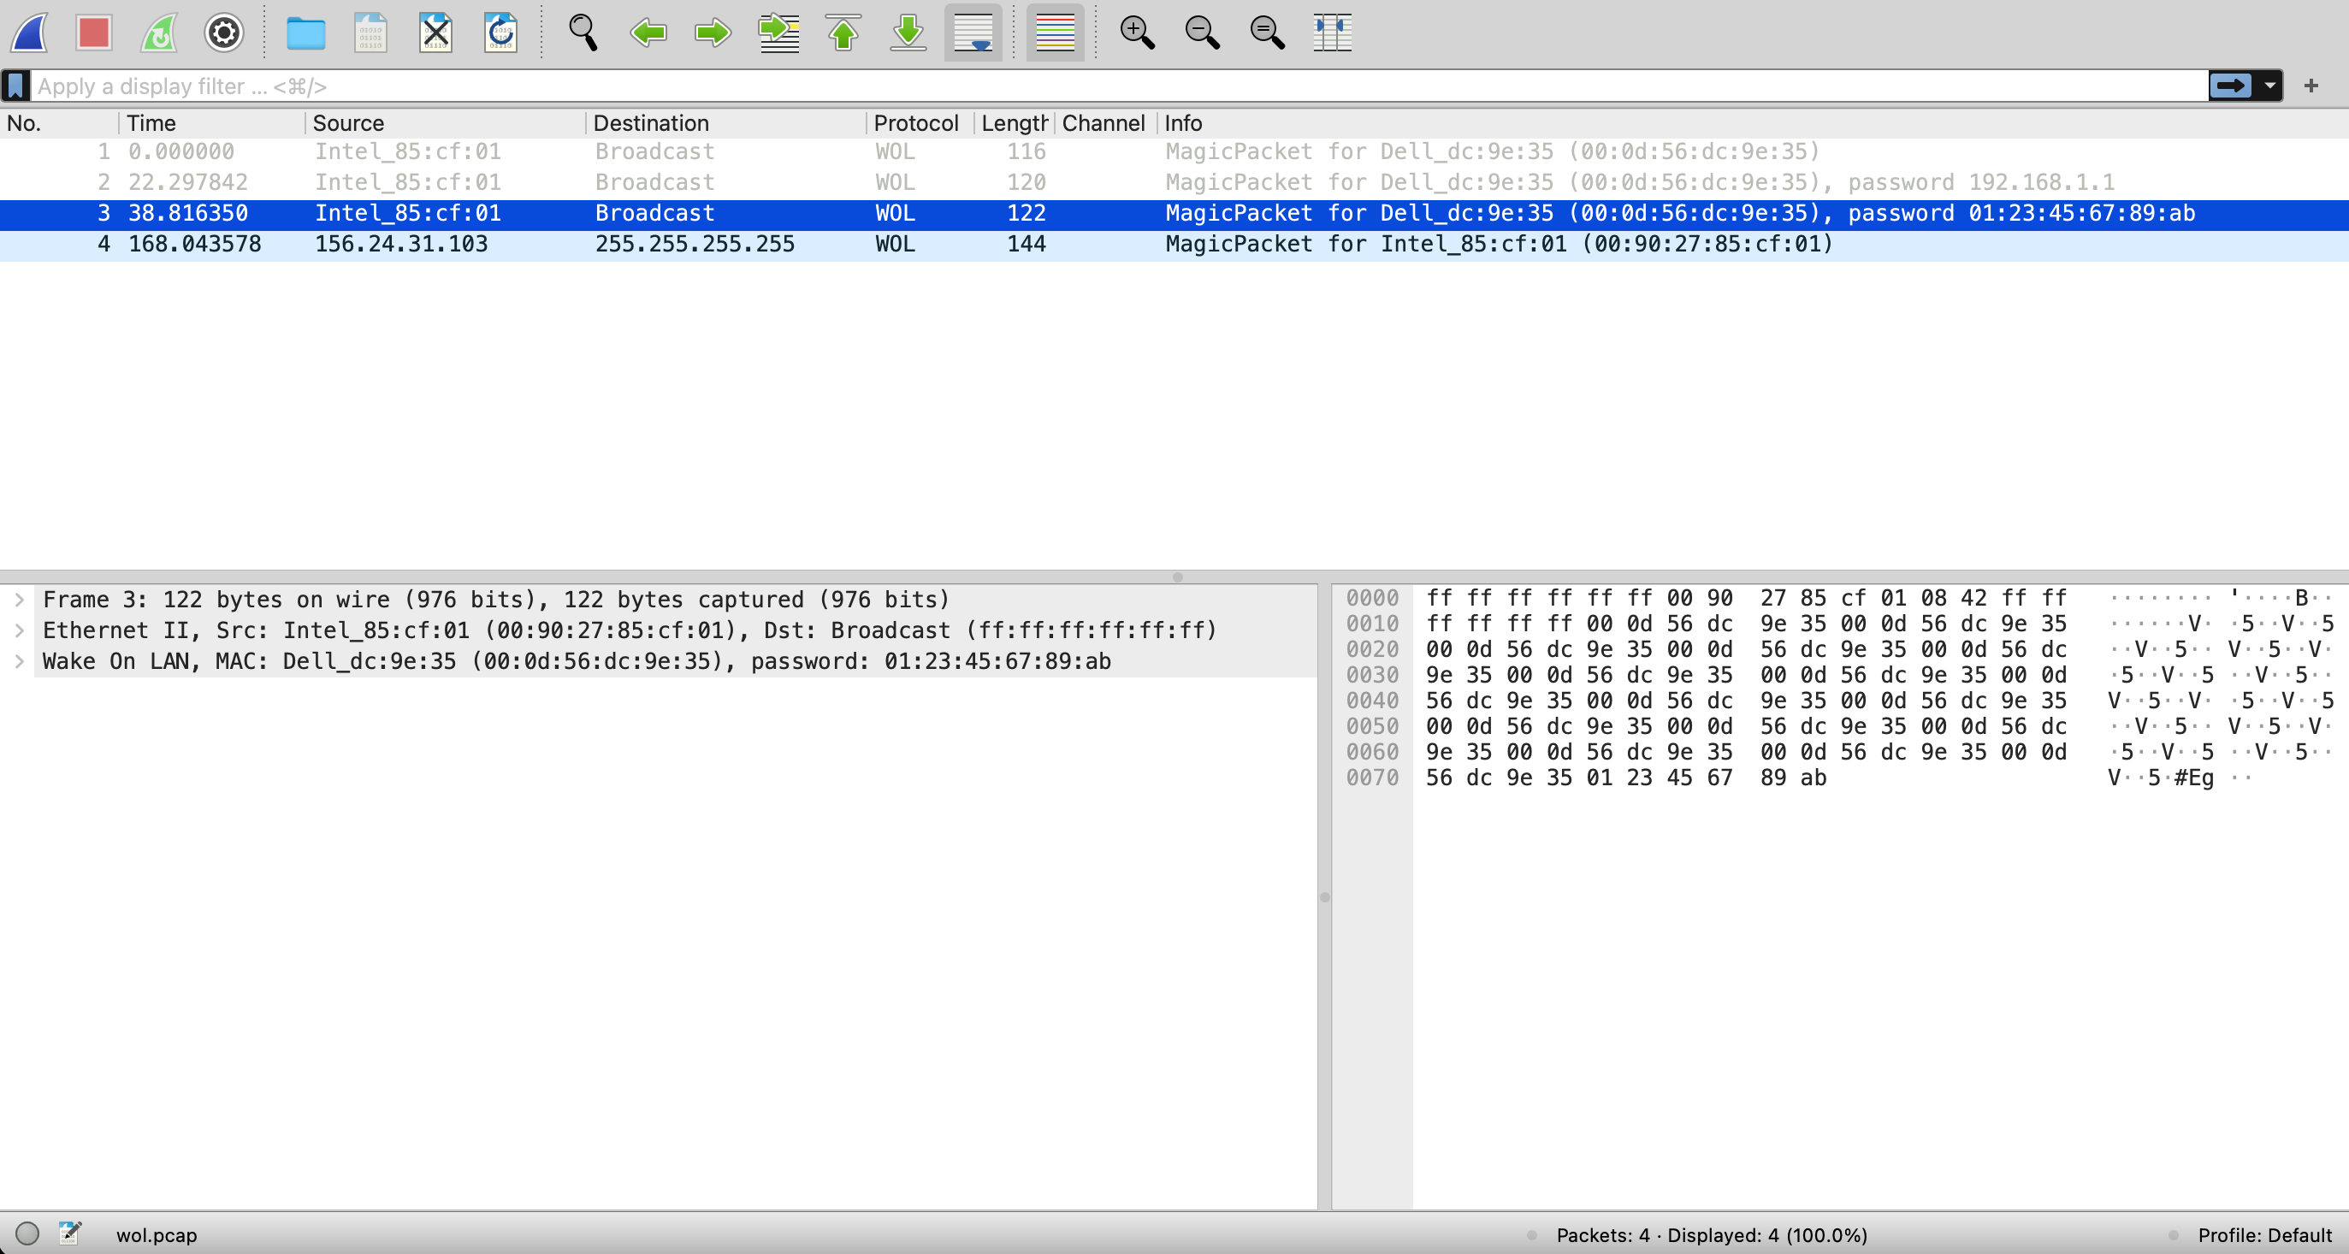Toggle auto-scroll during live capture
The height and width of the screenshot is (1254, 2349).
pyautogui.click(x=973, y=33)
